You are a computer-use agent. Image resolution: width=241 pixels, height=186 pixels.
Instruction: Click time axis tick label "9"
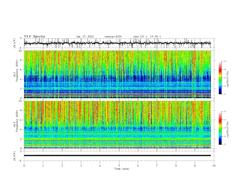click(195, 166)
